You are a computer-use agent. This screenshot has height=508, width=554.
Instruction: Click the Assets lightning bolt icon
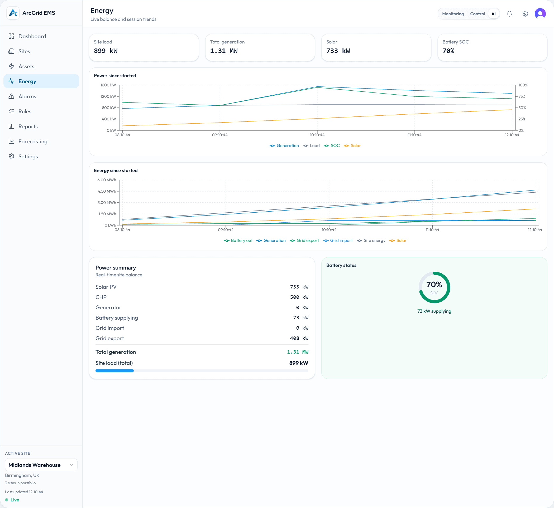(11, 66)
